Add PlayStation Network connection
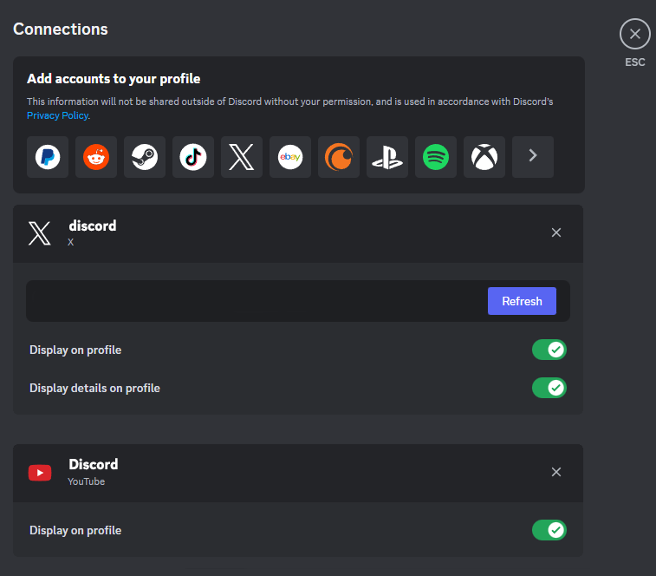 [x=387, y=157]
